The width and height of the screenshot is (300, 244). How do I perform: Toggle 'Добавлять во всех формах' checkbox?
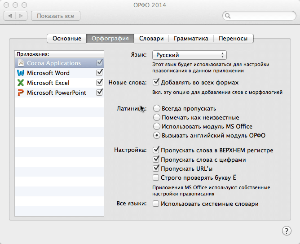(x=156, y=82)
